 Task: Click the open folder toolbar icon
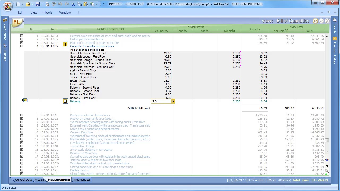[x=28, y=4]
